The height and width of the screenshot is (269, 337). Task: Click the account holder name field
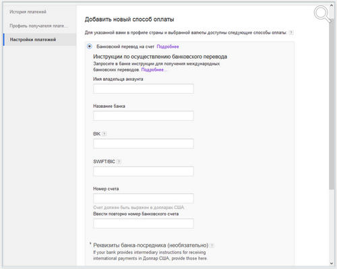144,89
